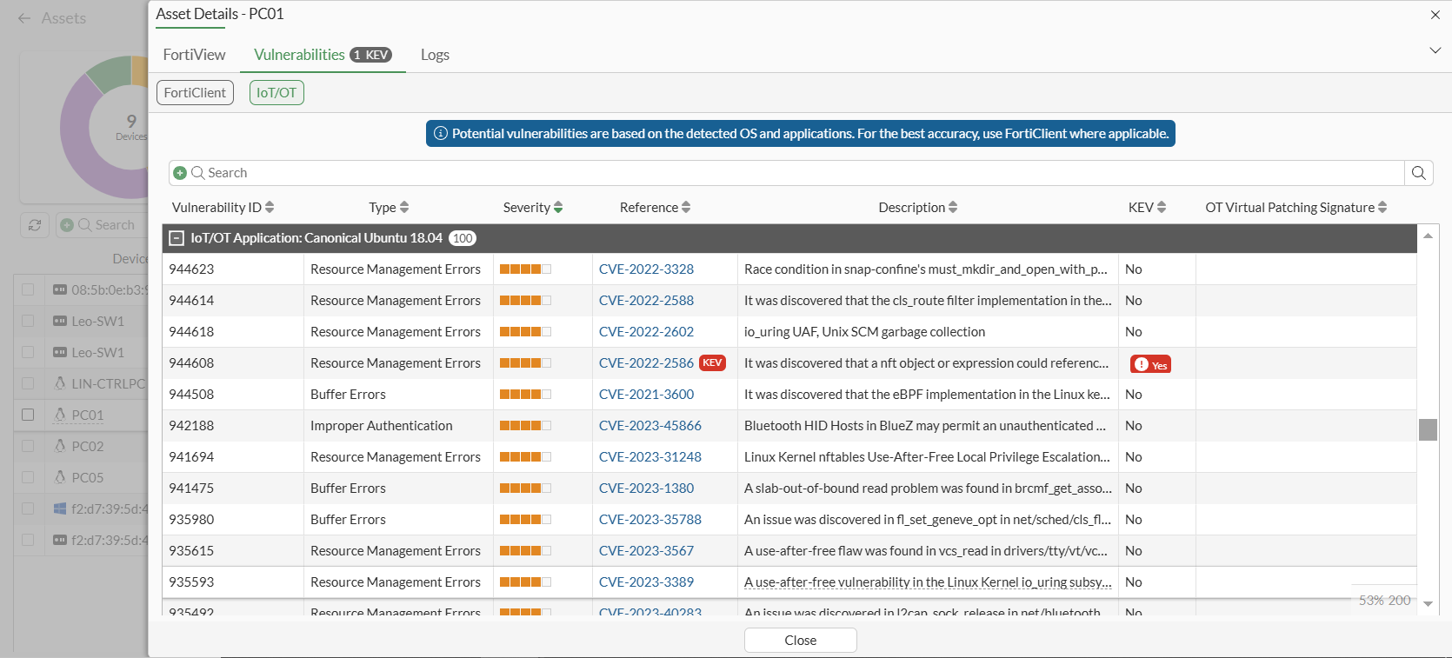The image size is (1452, 658).
Task: Open the Logs tab
Action: 435,55
